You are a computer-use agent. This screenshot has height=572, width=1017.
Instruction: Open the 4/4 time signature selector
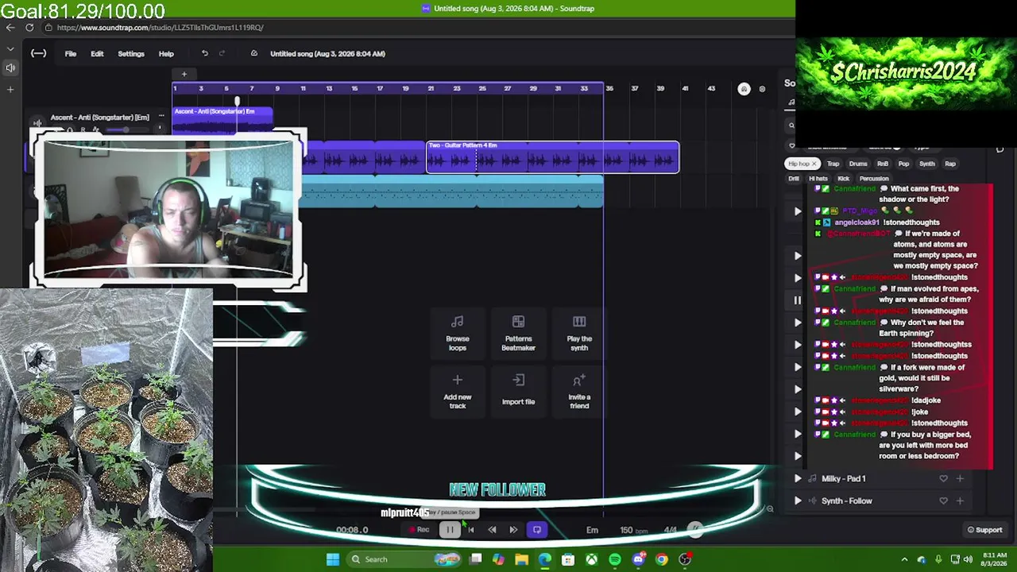coord(670,530)
